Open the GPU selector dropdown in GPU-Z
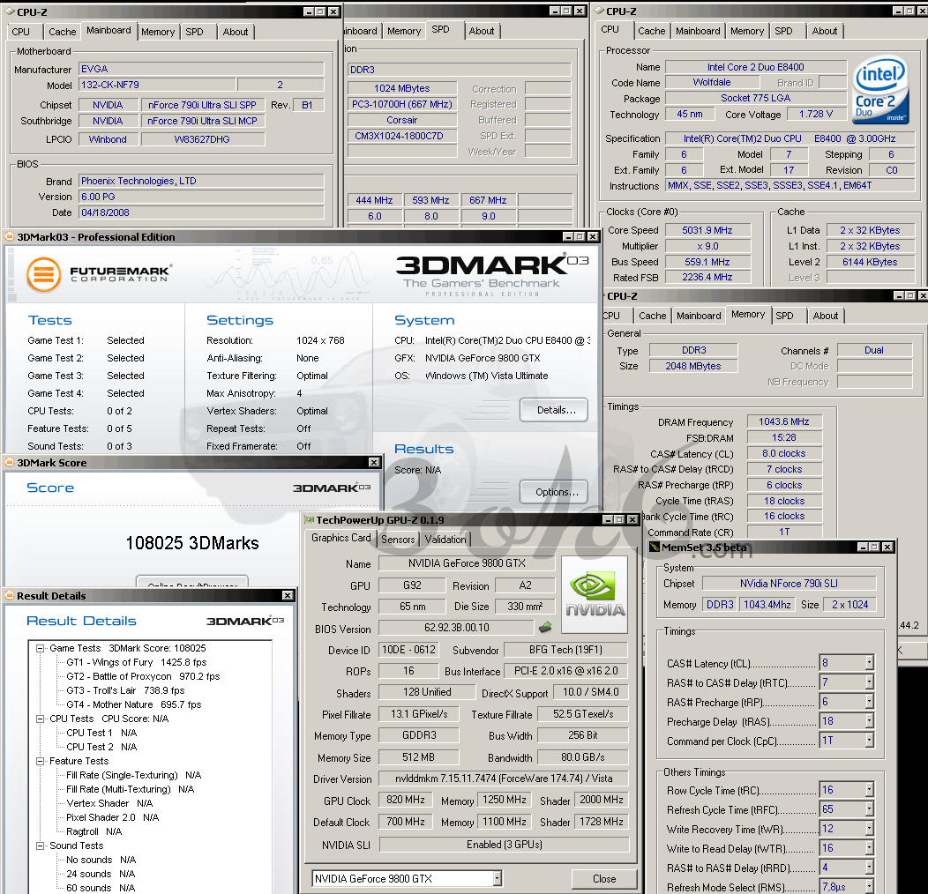 498,879
